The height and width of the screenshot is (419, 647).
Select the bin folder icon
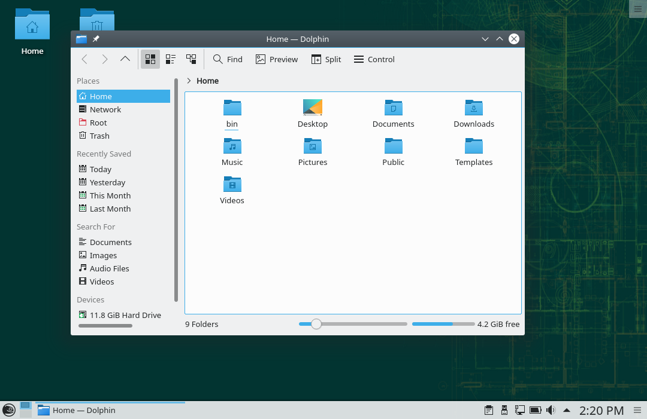[232, 108]
